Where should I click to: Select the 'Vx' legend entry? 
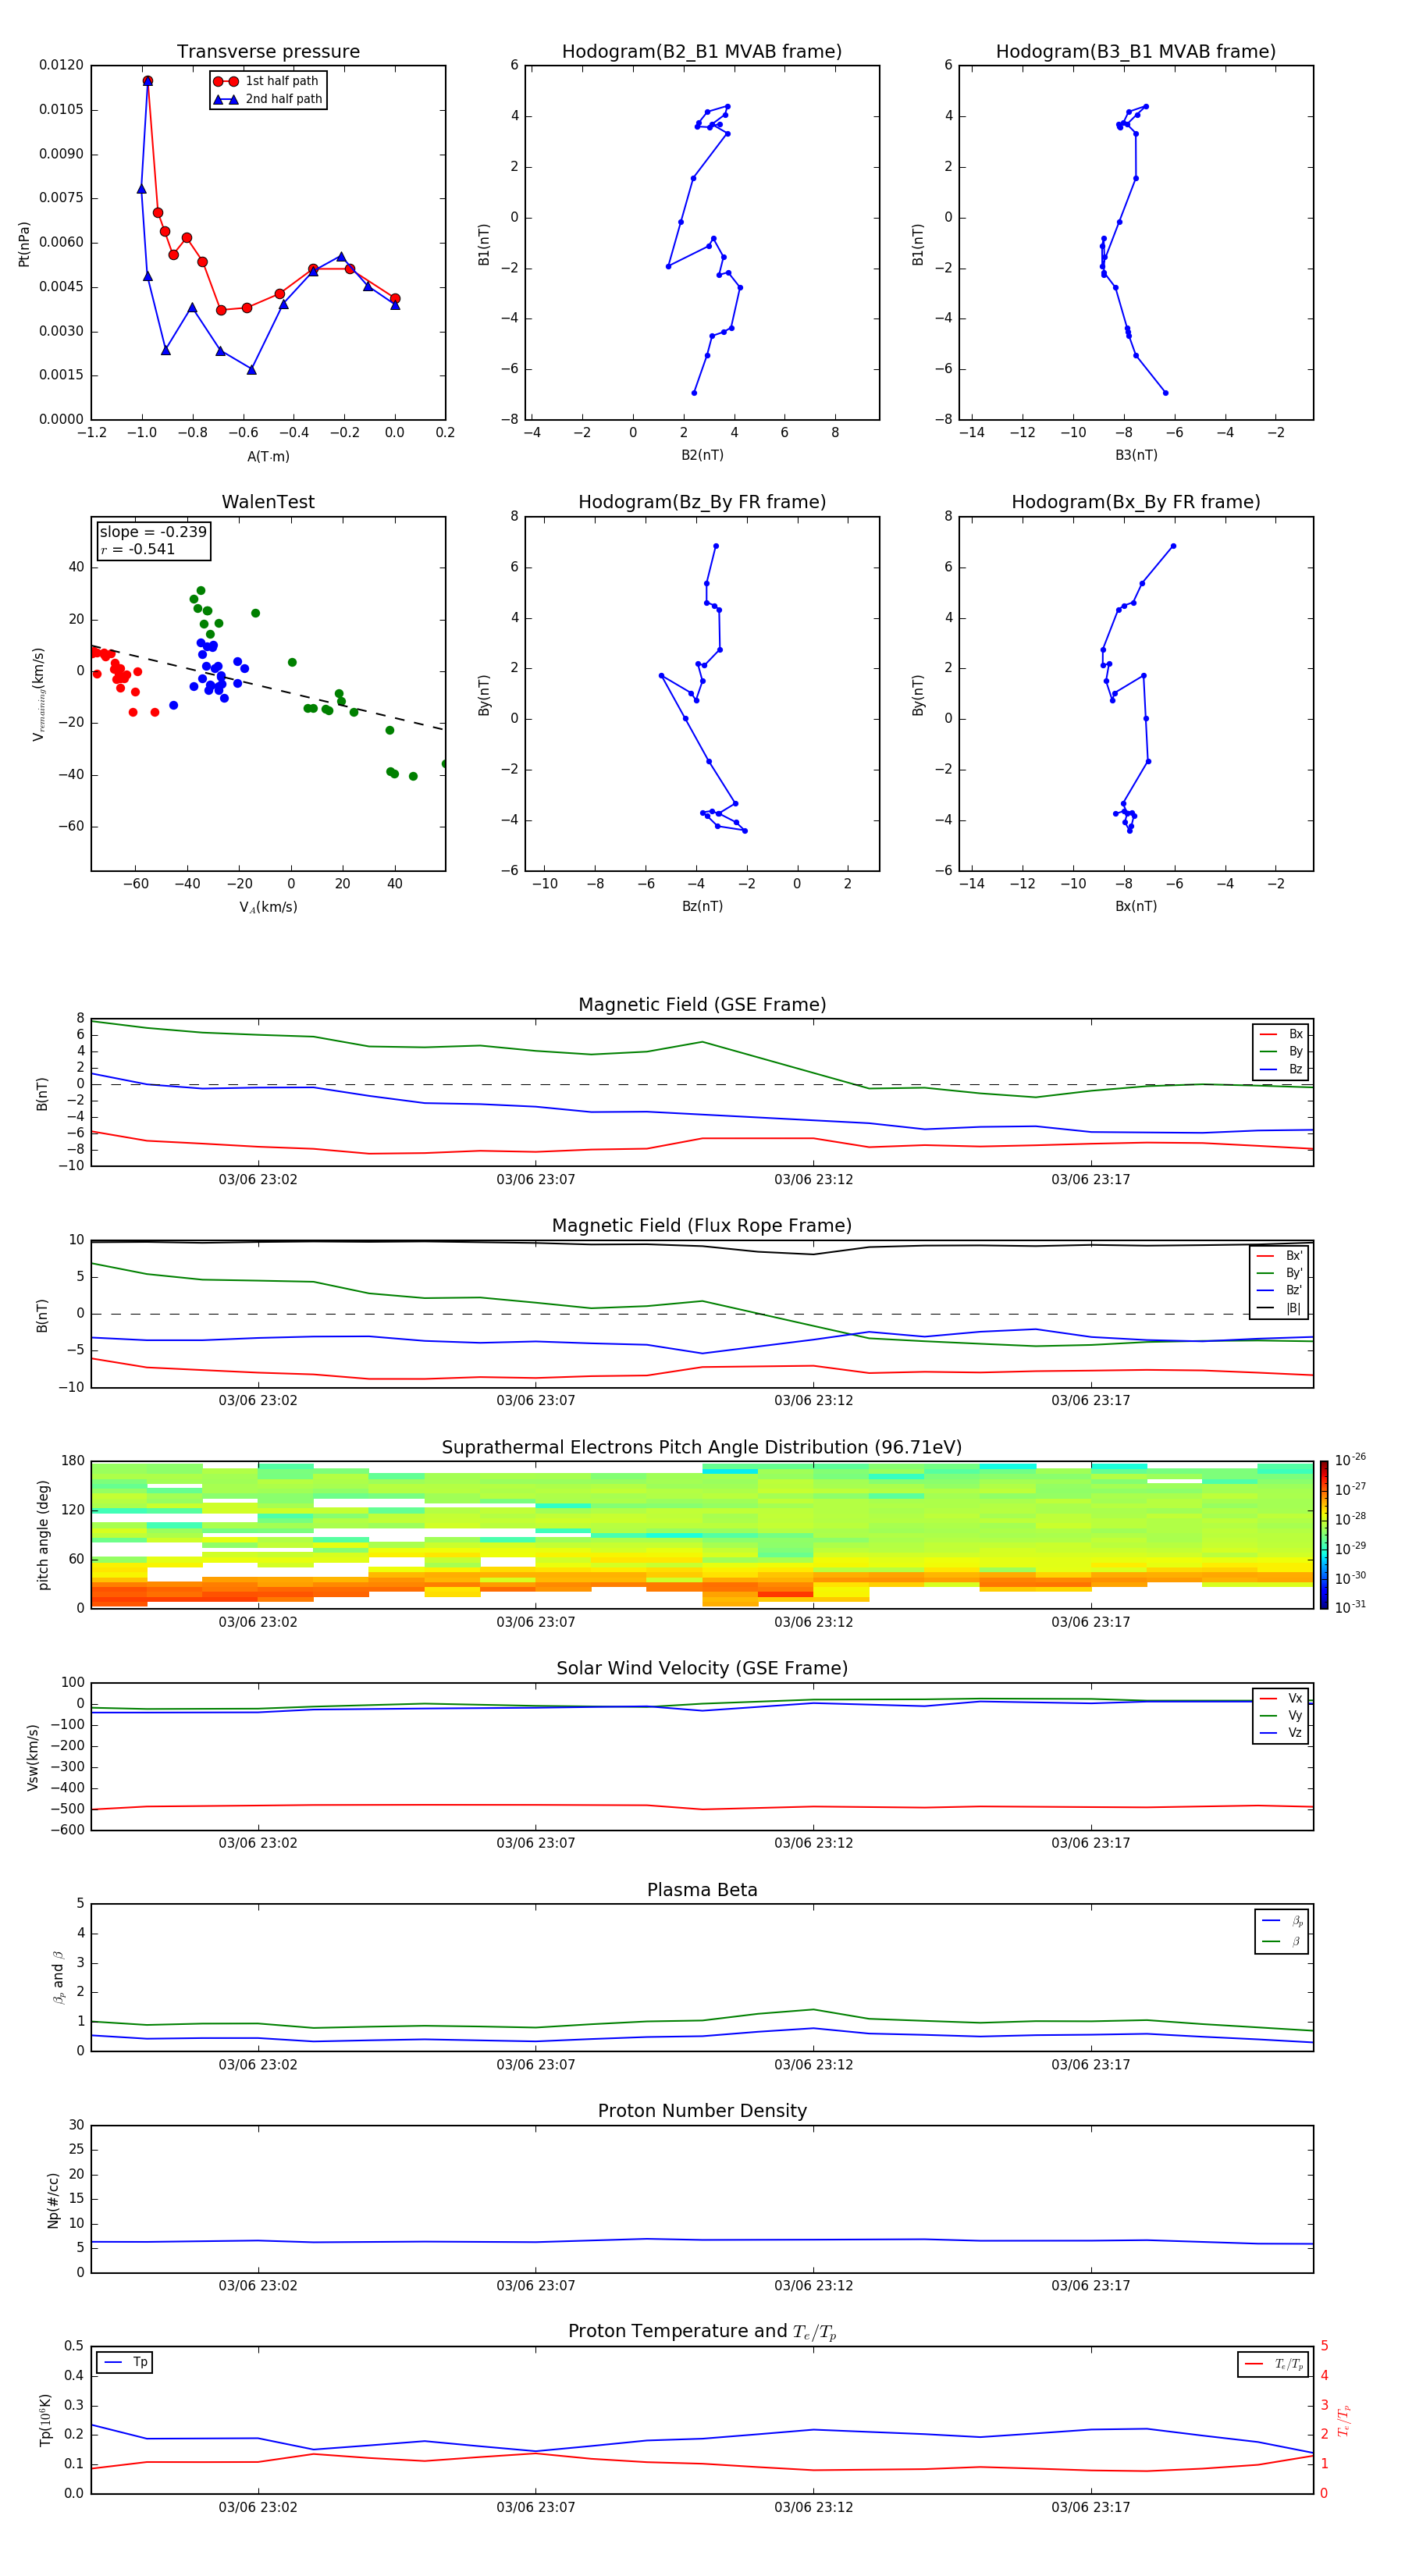1281,1698
